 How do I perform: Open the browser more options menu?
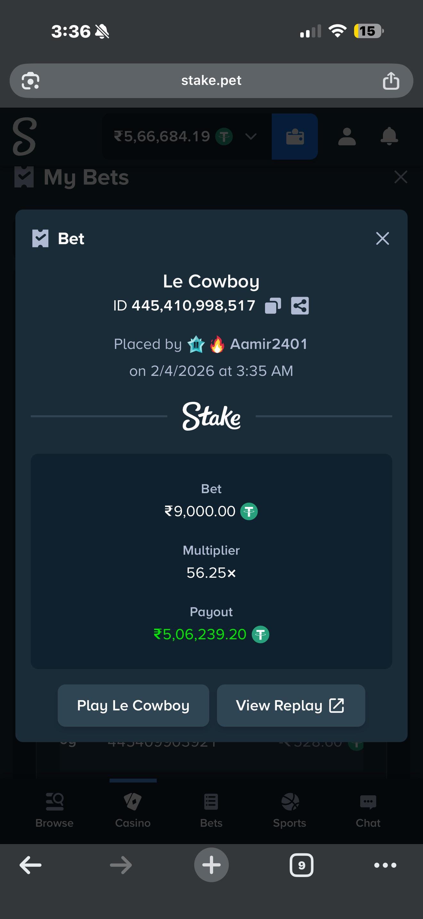click(x=385, y=865)
